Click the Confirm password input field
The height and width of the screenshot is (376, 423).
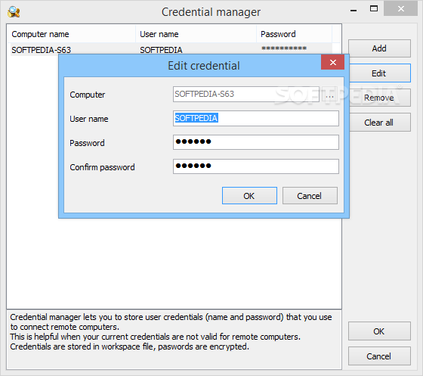(x=256, y=166)
